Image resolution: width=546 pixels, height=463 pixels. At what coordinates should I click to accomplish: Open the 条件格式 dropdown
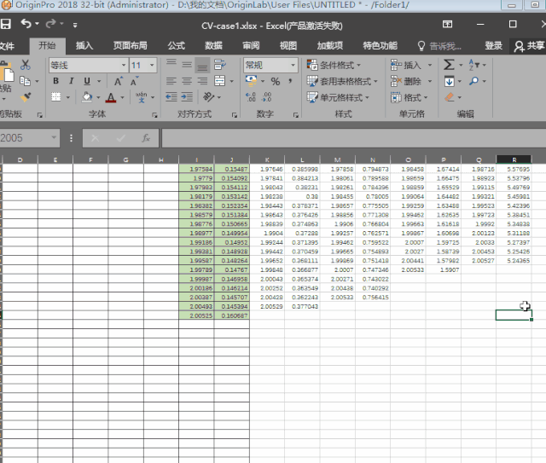[334, 66]
